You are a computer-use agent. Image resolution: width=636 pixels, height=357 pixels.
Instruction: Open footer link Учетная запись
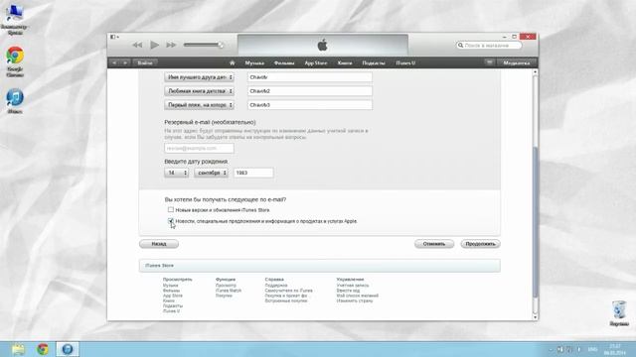point(353,286)
